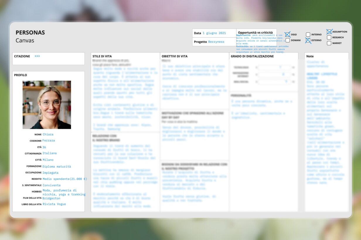Viewport: 361px width, 240px height.
Task: Click the book value 'Rivista Vogue'
Action: click(x=54, y=204)
